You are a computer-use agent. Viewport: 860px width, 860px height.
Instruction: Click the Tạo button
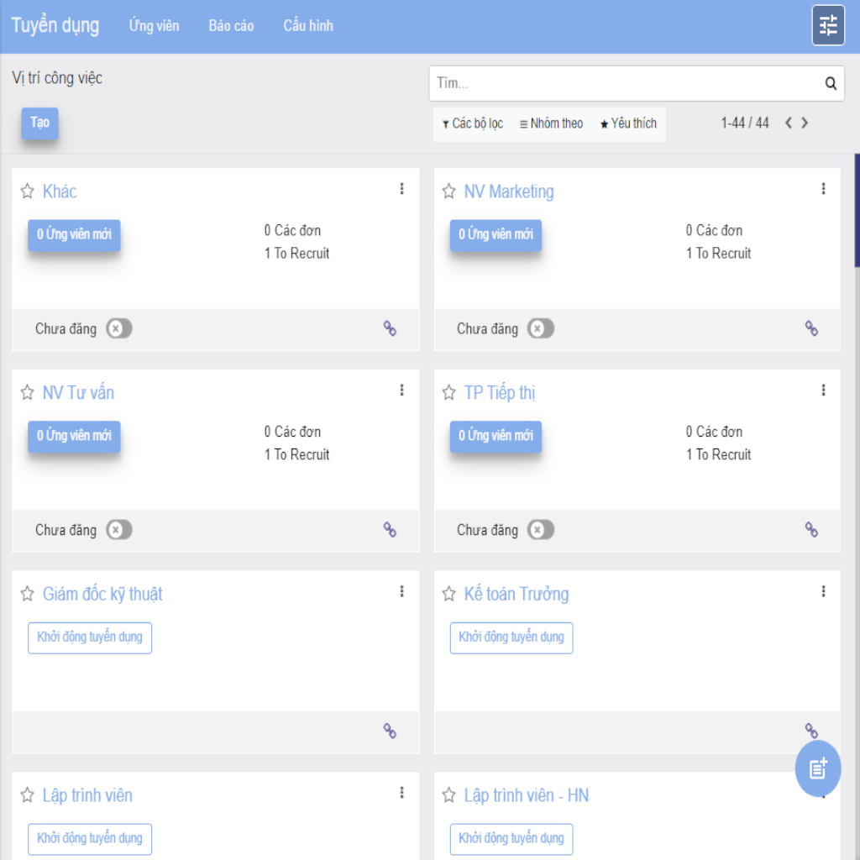[x=39, y=123]
